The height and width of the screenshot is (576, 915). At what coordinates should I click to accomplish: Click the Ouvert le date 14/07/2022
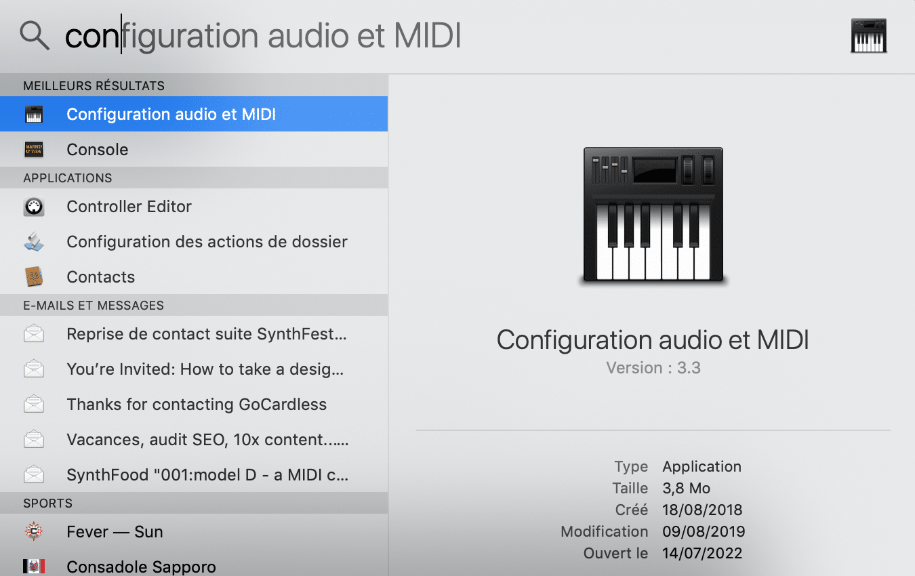coord(702,553)
